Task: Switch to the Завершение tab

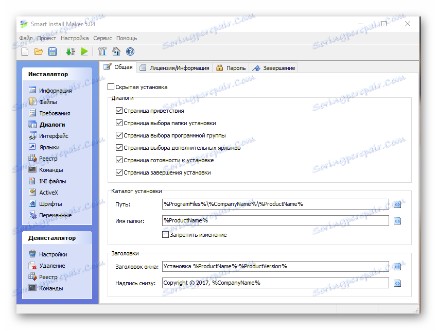Action: (x=273, y=68)
